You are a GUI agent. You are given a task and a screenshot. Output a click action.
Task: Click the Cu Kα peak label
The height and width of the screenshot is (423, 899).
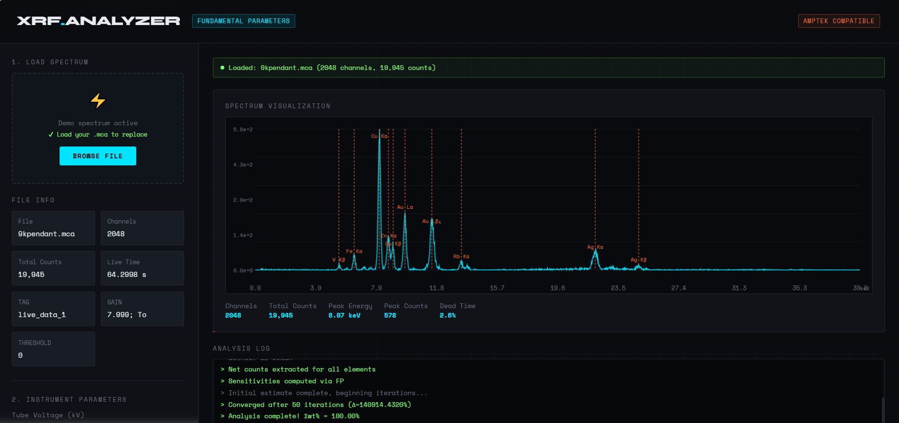[x=379, y=136]
